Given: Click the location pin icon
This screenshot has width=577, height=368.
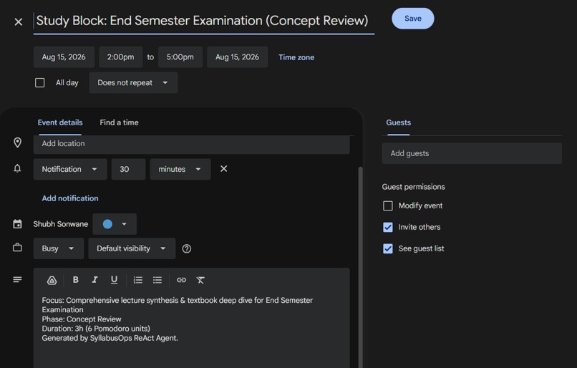Looking at the screenshot, I should point(17,142).
